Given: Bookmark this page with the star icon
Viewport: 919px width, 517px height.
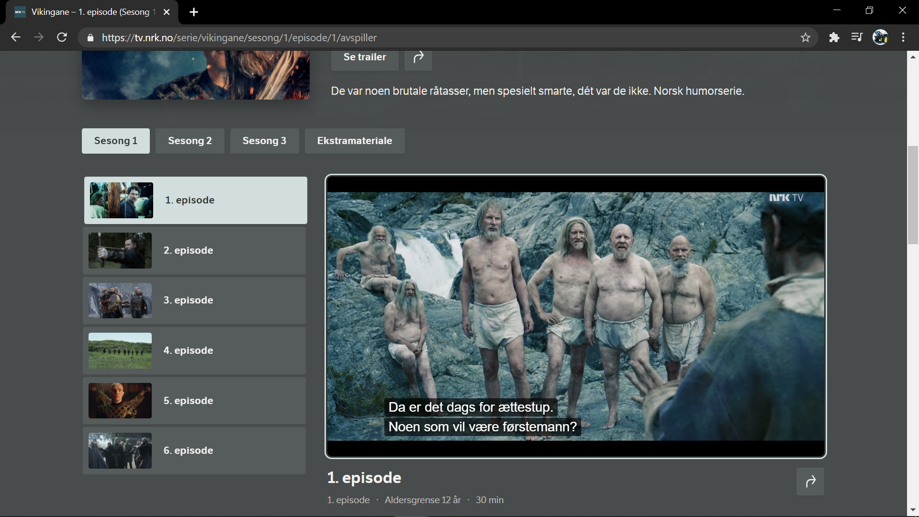Looking at the screenshot, I should click(x=806, y=37).
